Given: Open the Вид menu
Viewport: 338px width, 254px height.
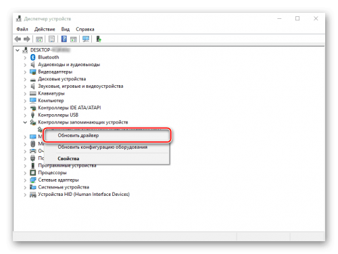Looking at the screenshot, I should (66, 29).
